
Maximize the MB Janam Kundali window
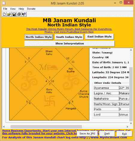coord(121,3)
